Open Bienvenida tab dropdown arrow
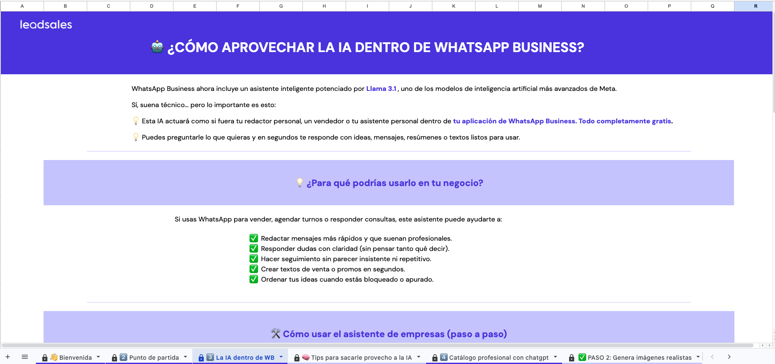The width and height of the screenshot is (775, 364). click(x=98, y=357)
